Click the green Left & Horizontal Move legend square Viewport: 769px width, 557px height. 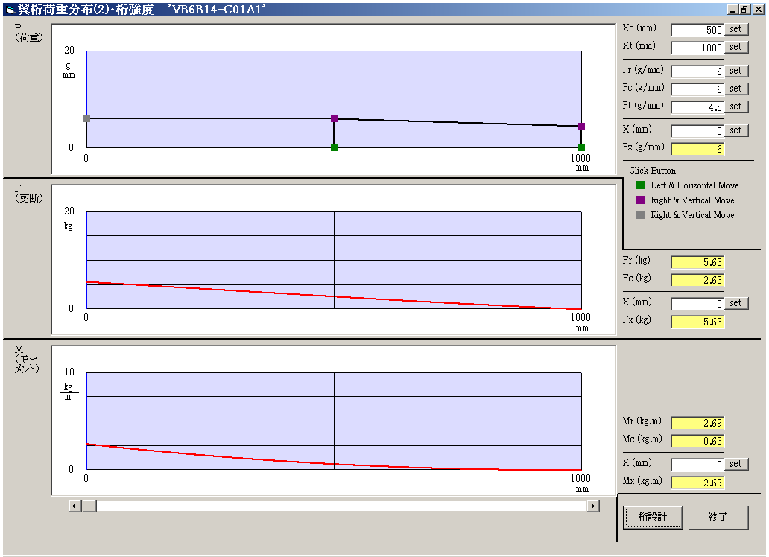[640, 185]
